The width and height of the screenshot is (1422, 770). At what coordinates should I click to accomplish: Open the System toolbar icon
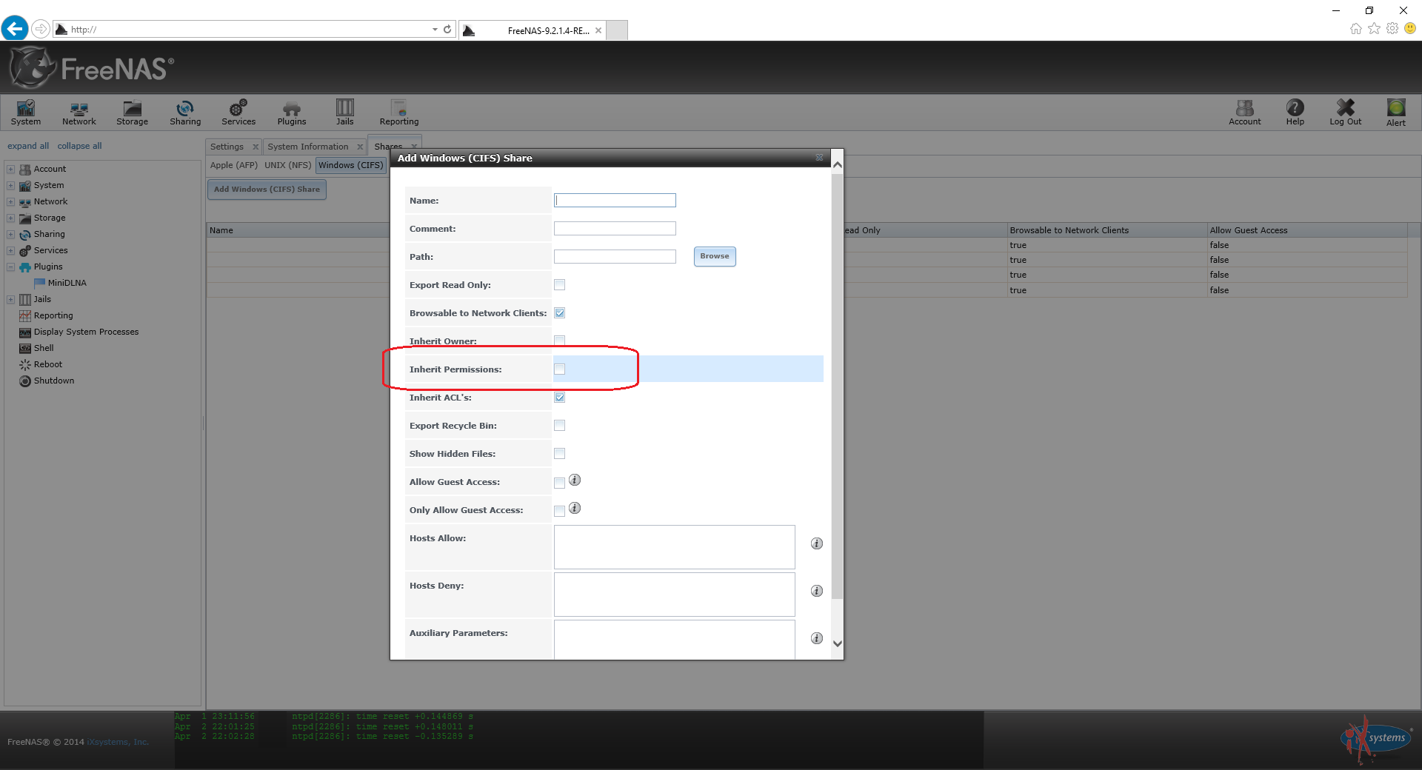pos(26,113)
